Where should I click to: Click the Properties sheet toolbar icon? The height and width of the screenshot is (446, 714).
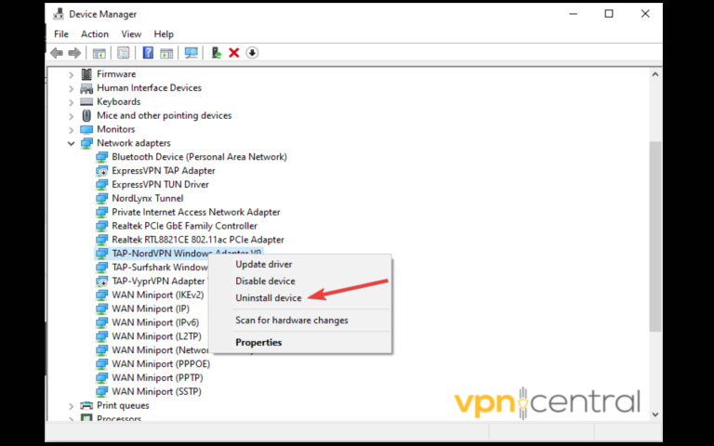tap(124, 53)
